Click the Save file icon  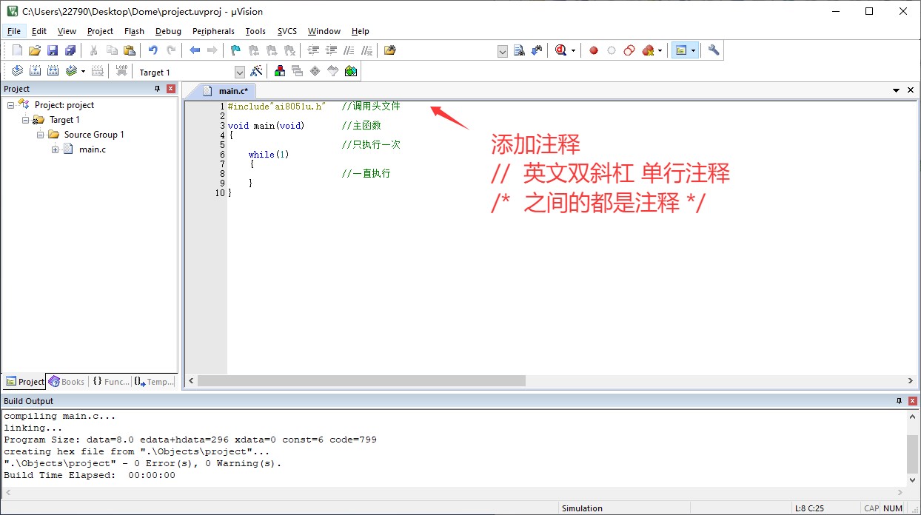click(x=53, y=50)
